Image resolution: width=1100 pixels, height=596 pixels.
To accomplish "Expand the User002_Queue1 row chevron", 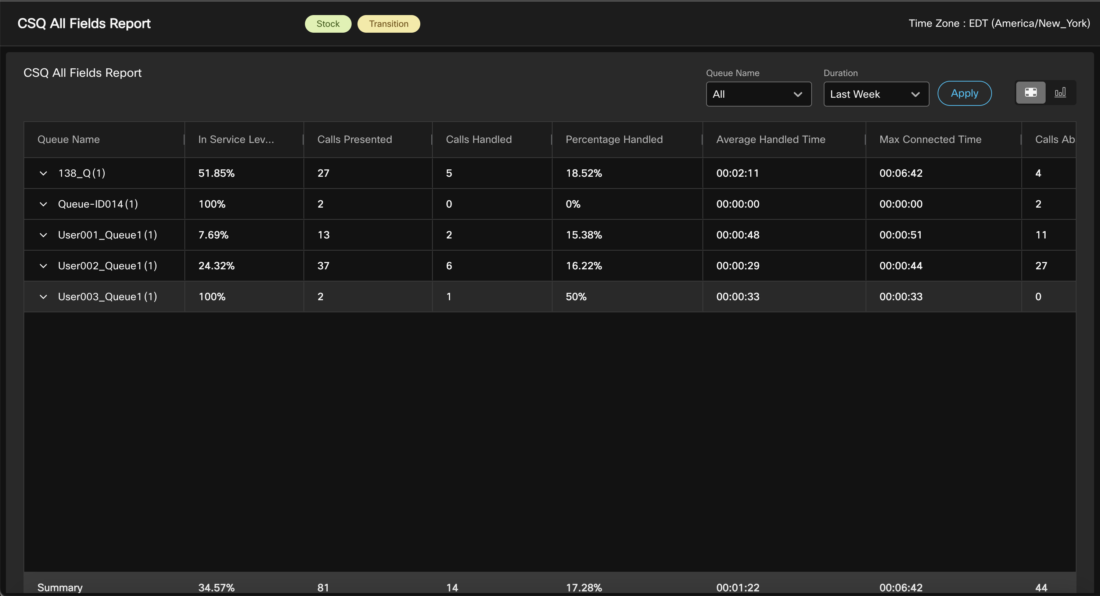I will point(43,266).
